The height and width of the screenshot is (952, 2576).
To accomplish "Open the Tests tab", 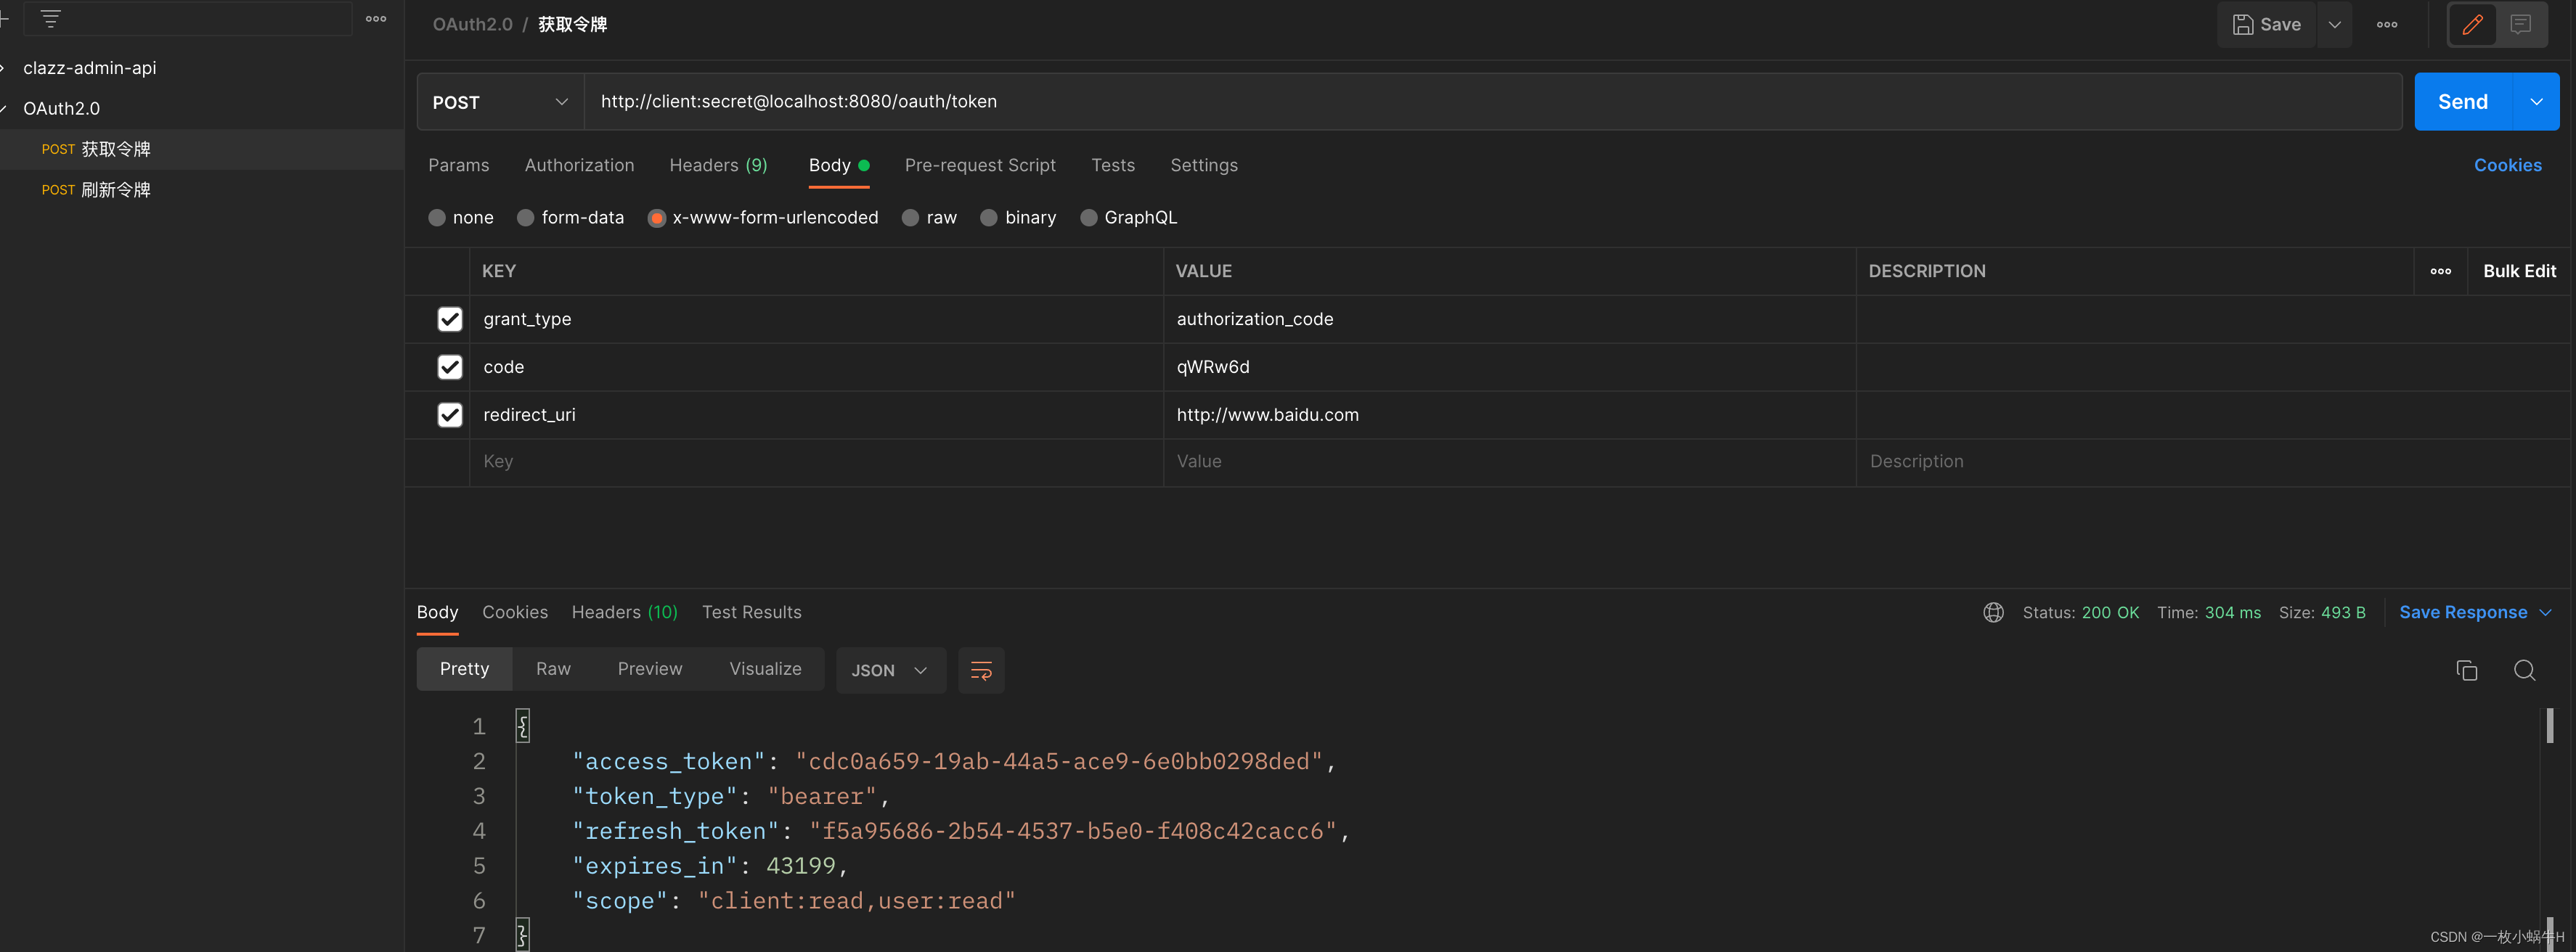I will pyautogui.click(x=1113, y=166).
